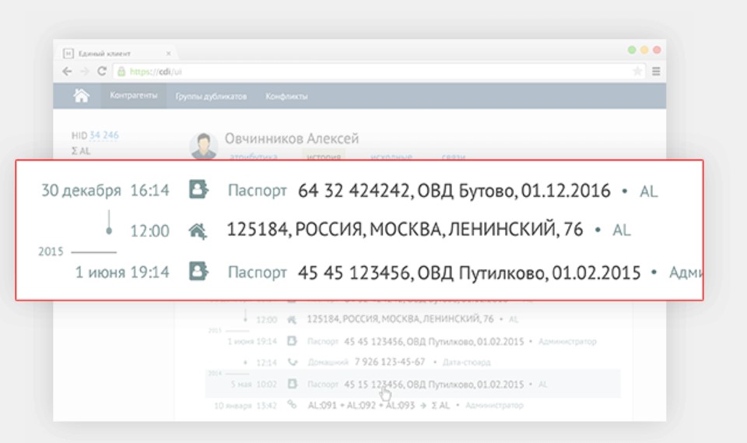The width and height of the screenshot is (747, 443).
Task: Switch to the история profile tab
Action: [x=324, y=156]
